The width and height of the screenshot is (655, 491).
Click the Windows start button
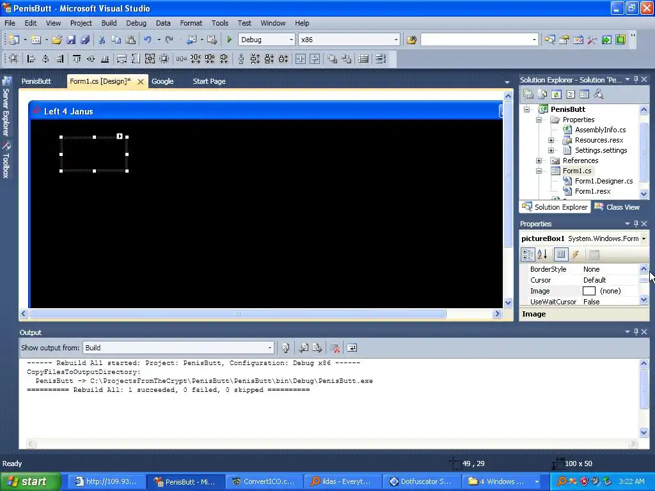pos(30,481)
